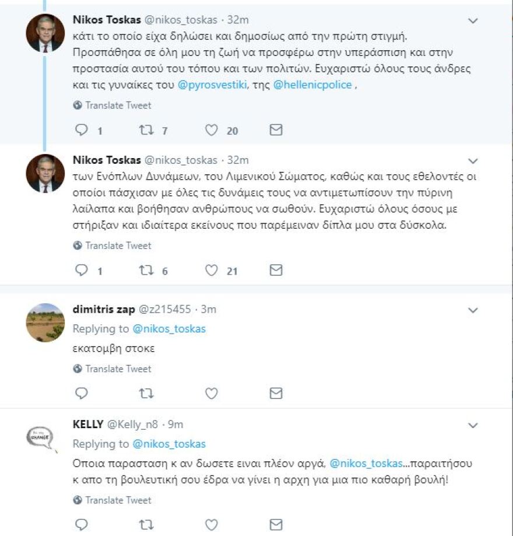Open the dropdown menu on dimitris zap's tweet
513x536 pixels.
[473, 309]
